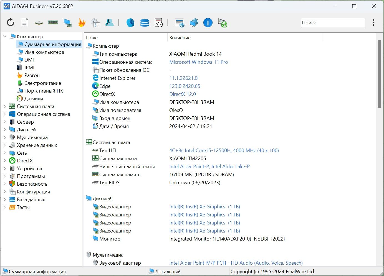This screenshot has height=276, width=384.
Task: Open the remote computers globe icon
Action: [x=194, y=22]
